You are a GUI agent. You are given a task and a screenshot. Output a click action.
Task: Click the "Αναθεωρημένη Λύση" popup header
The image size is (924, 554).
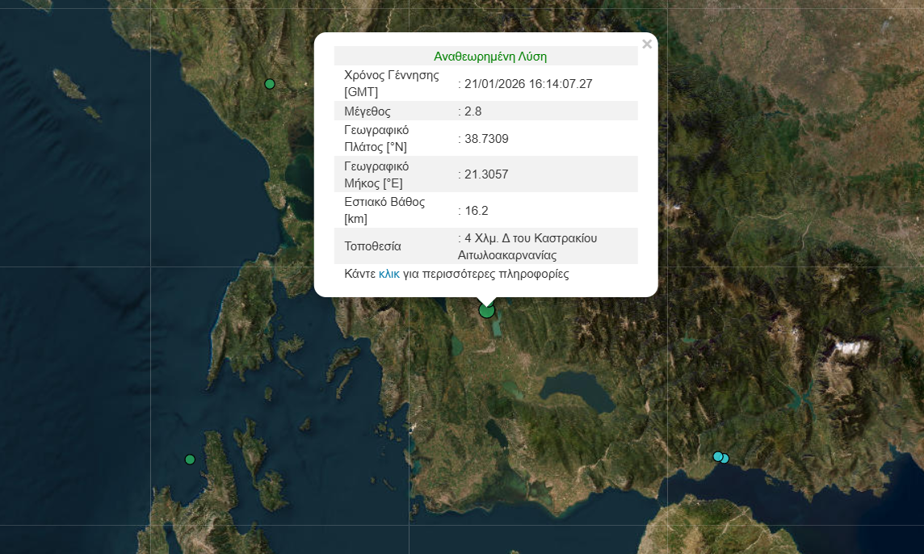point(489,57)
